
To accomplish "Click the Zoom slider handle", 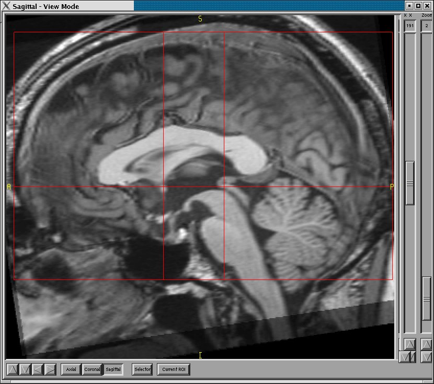I will 427,298.
